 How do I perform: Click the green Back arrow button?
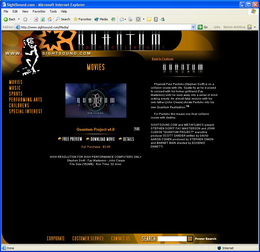tap(9, 19)
